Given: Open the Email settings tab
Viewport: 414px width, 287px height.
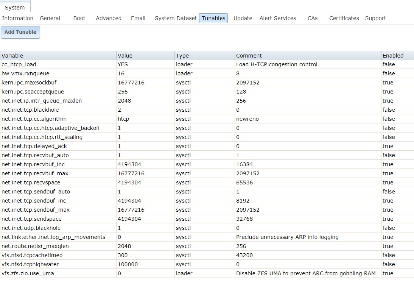Looking at the screenshot, I should [138, 18].
